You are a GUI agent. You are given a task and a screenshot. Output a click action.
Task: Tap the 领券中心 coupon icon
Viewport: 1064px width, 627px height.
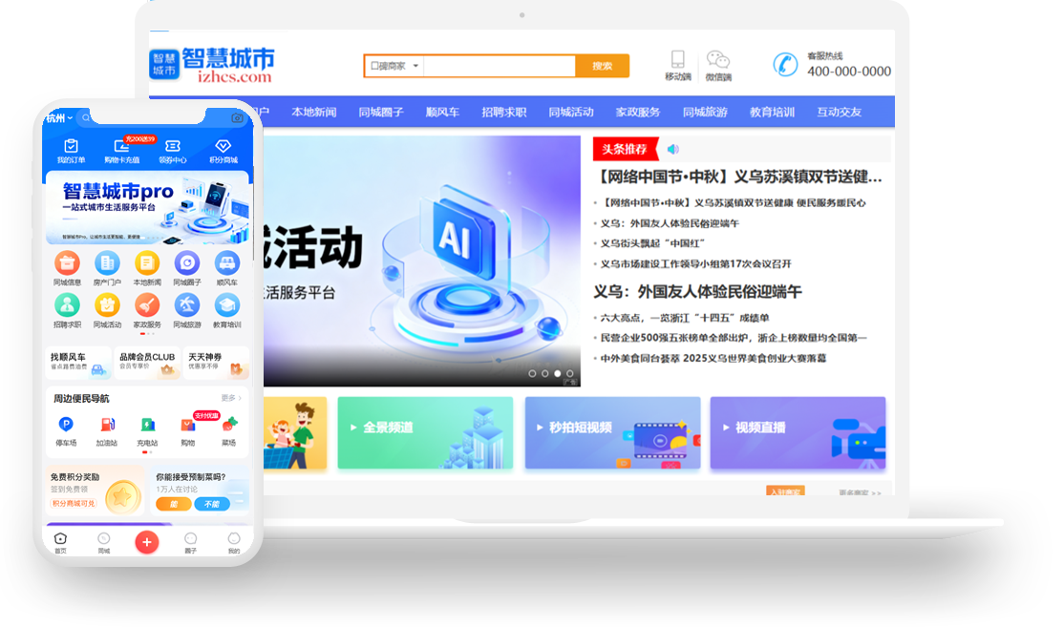pos(172,146)
